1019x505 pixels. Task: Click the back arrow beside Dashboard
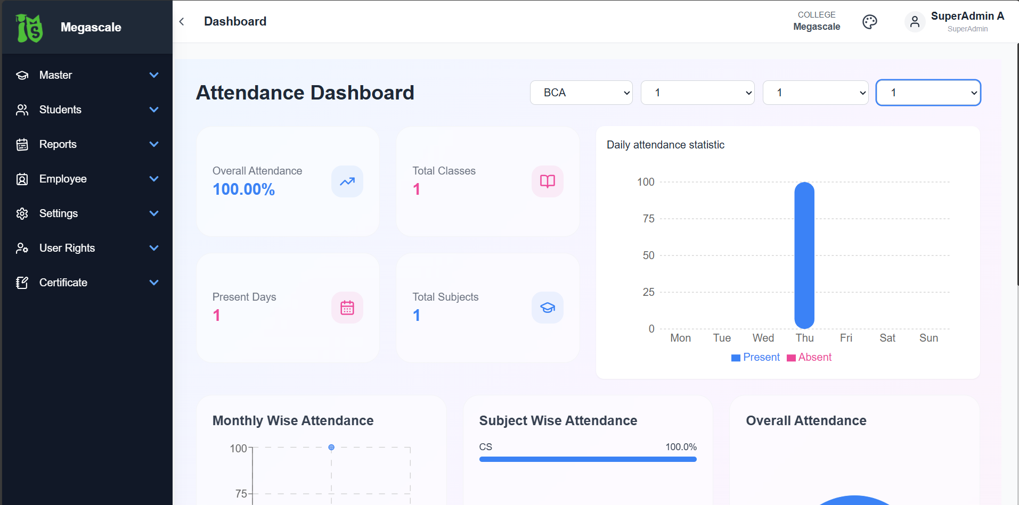coord(182,21)
